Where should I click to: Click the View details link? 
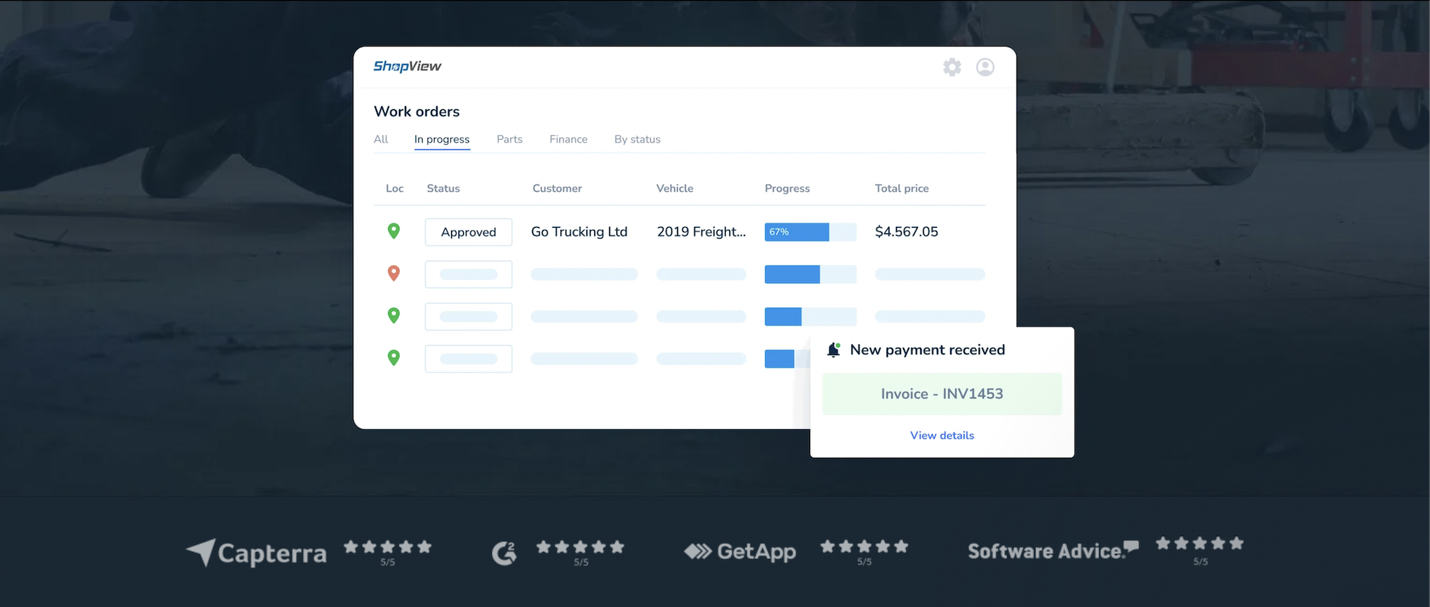pos(942,436)
